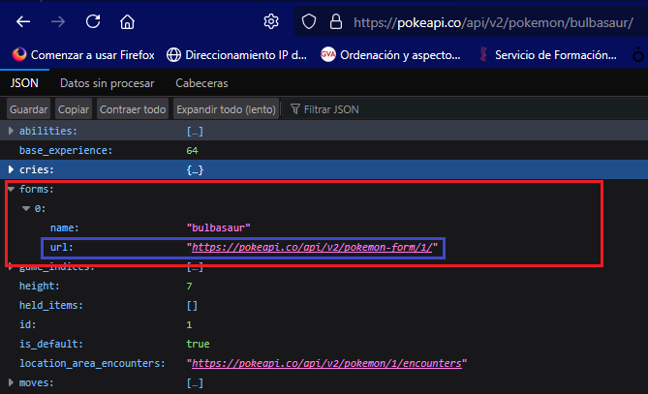Click the Copiar button
This screenshot has width=648, height=394.
(x=74, y=109)
